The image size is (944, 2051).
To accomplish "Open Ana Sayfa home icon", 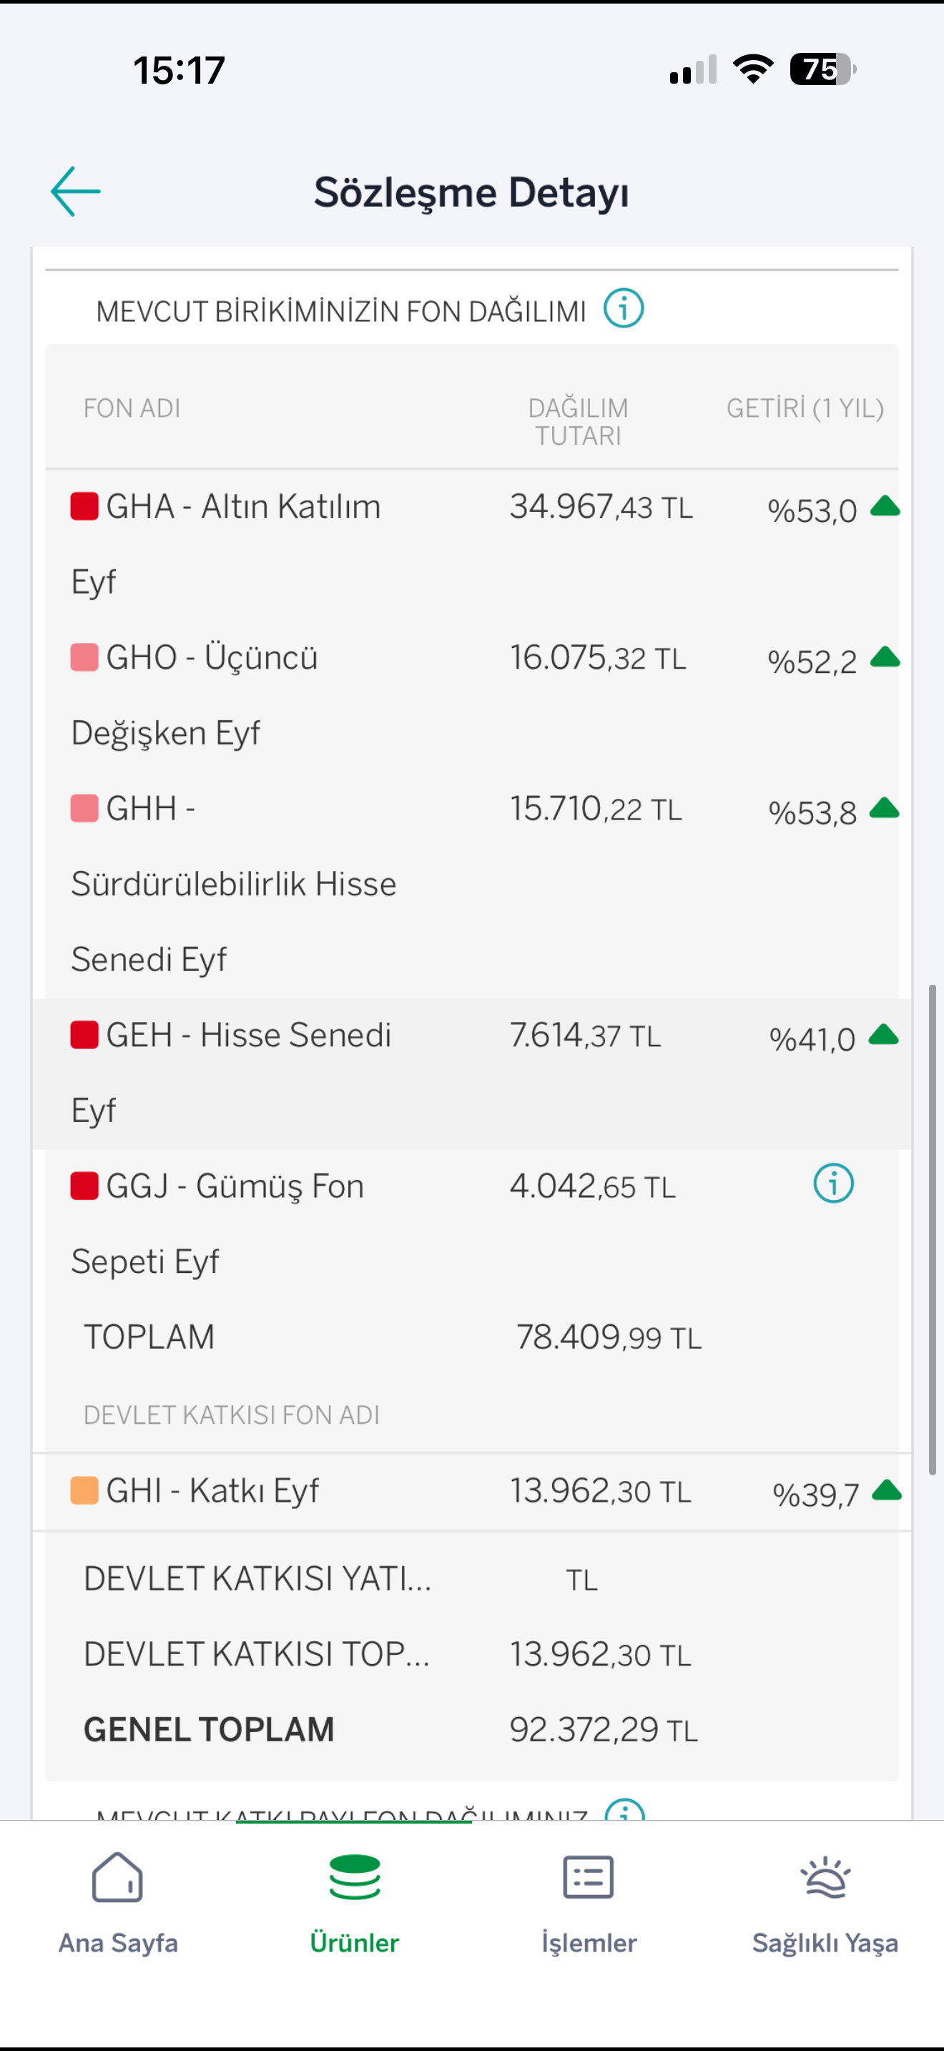I will [118, 1877].
